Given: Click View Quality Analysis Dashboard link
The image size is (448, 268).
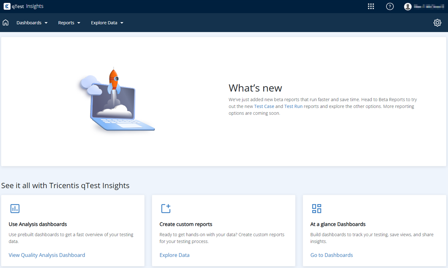Looking at the screenshot, I should coord(47,255).
